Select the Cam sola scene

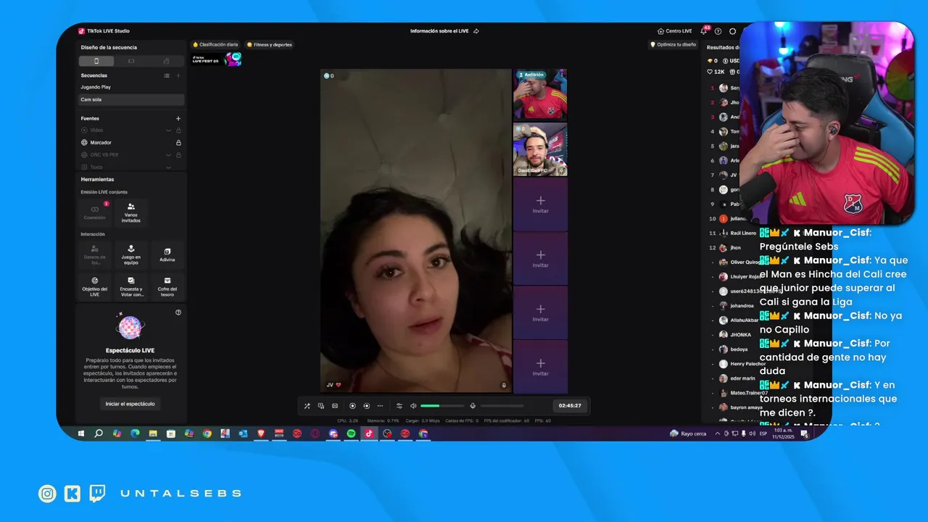click(x=131, y=99)
